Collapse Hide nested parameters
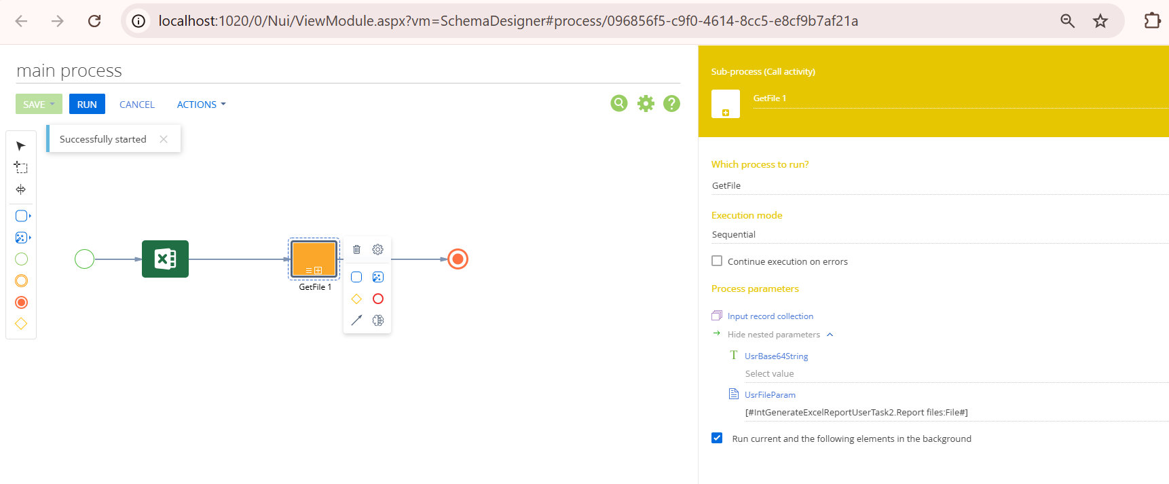Image resolution: width=1169 pixels, height=484 pixels. (780, 335)
